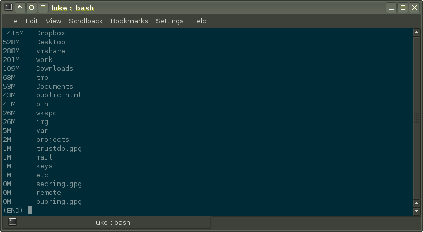Maximize the terminal window
This screenshot has width=423, height=232.
(x=403, y=8)
